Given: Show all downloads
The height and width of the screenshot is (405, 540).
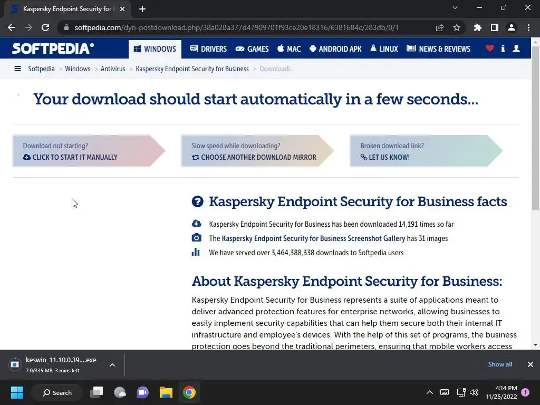Looking at the screenshot, I should [x=500, y=364].
